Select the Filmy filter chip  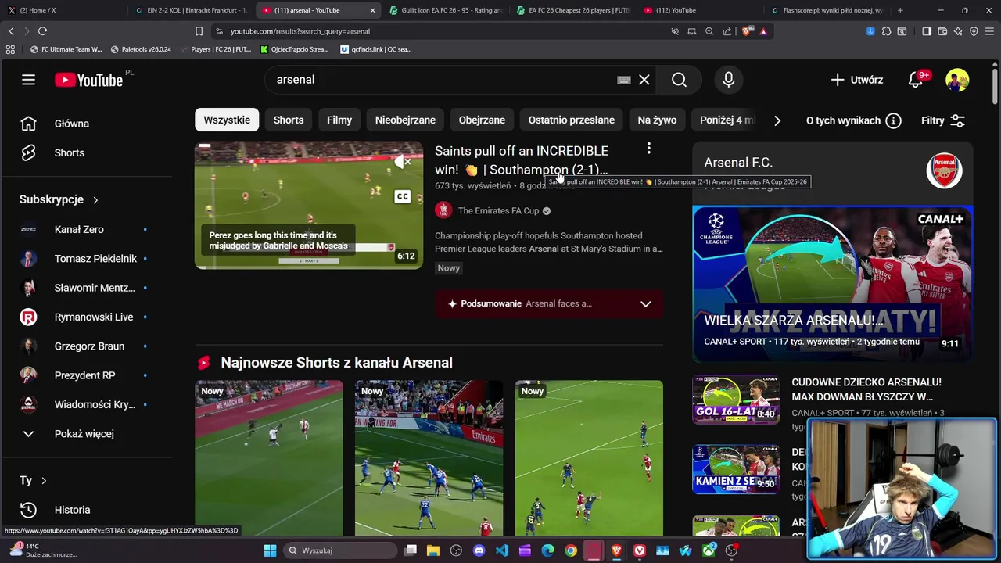click(x=339, y=120)
